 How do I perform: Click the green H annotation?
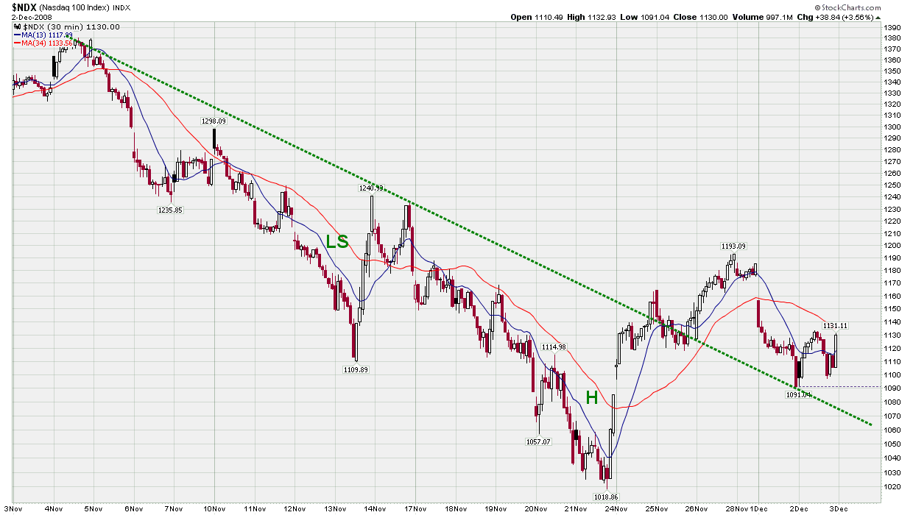coord(591,398)
